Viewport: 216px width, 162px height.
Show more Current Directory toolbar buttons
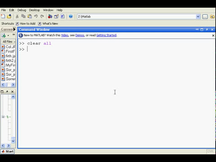point(13,35)
